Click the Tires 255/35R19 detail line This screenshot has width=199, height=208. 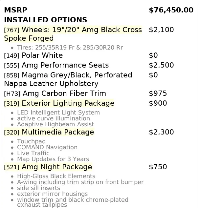[70, 48]
